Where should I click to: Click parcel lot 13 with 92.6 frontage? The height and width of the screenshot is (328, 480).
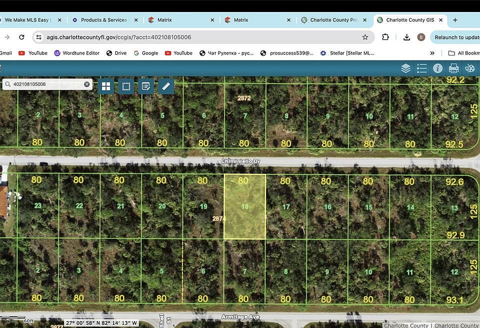pos(454,208)
